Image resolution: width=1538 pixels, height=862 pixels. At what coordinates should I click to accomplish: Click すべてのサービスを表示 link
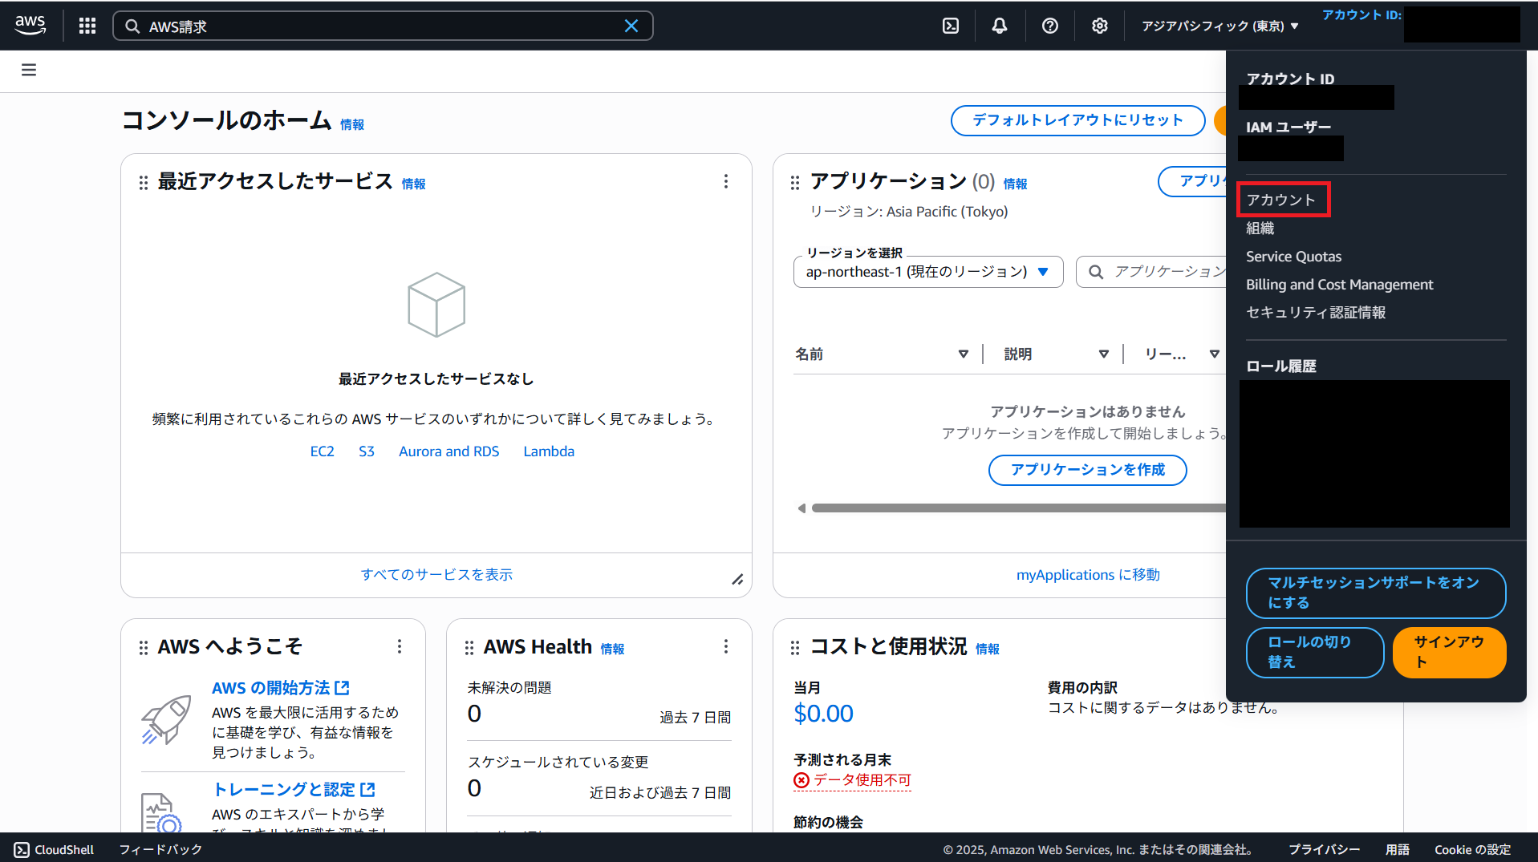[x=436, y=575]
